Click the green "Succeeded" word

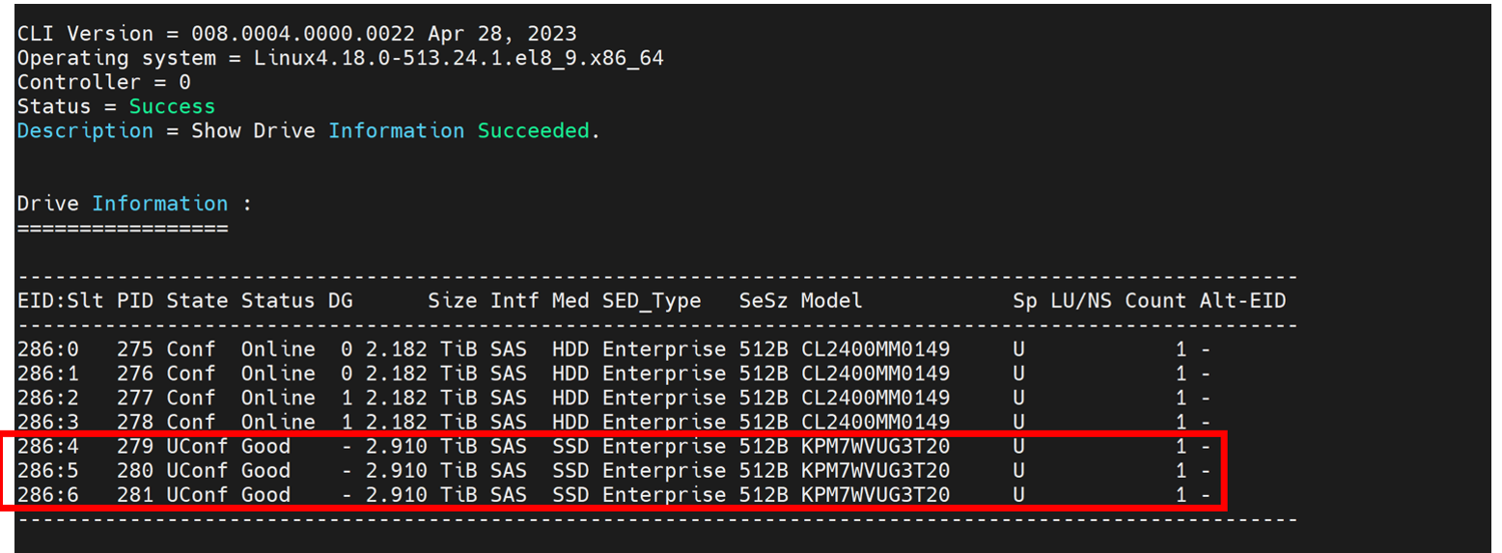tap(533, 130)
